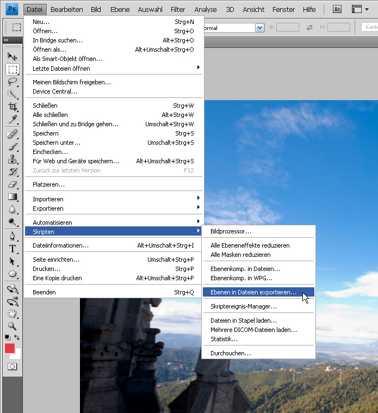Open the Ebene menu
Screen dimensions: 378x413
point(120,9)
